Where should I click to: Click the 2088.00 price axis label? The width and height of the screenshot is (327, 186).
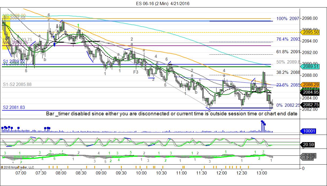click(310, 75)
